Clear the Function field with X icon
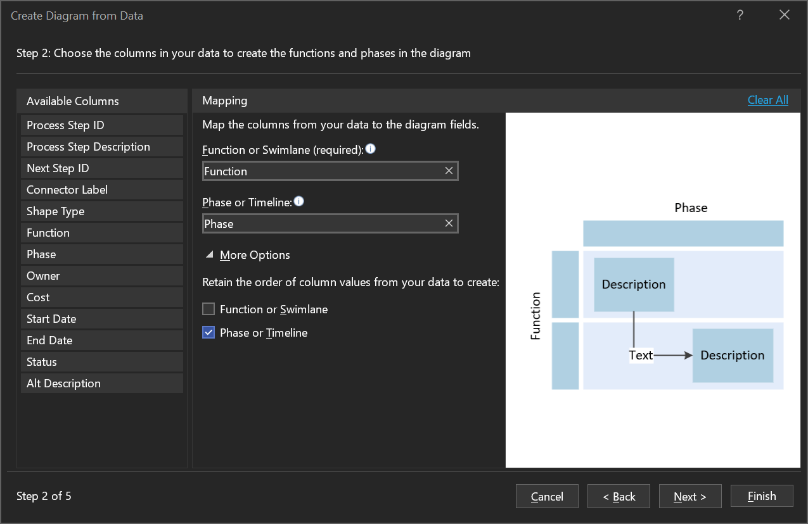808x524 pixels. tap(449, 171)
